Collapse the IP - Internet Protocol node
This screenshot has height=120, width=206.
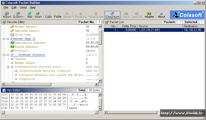coord(4,55)
